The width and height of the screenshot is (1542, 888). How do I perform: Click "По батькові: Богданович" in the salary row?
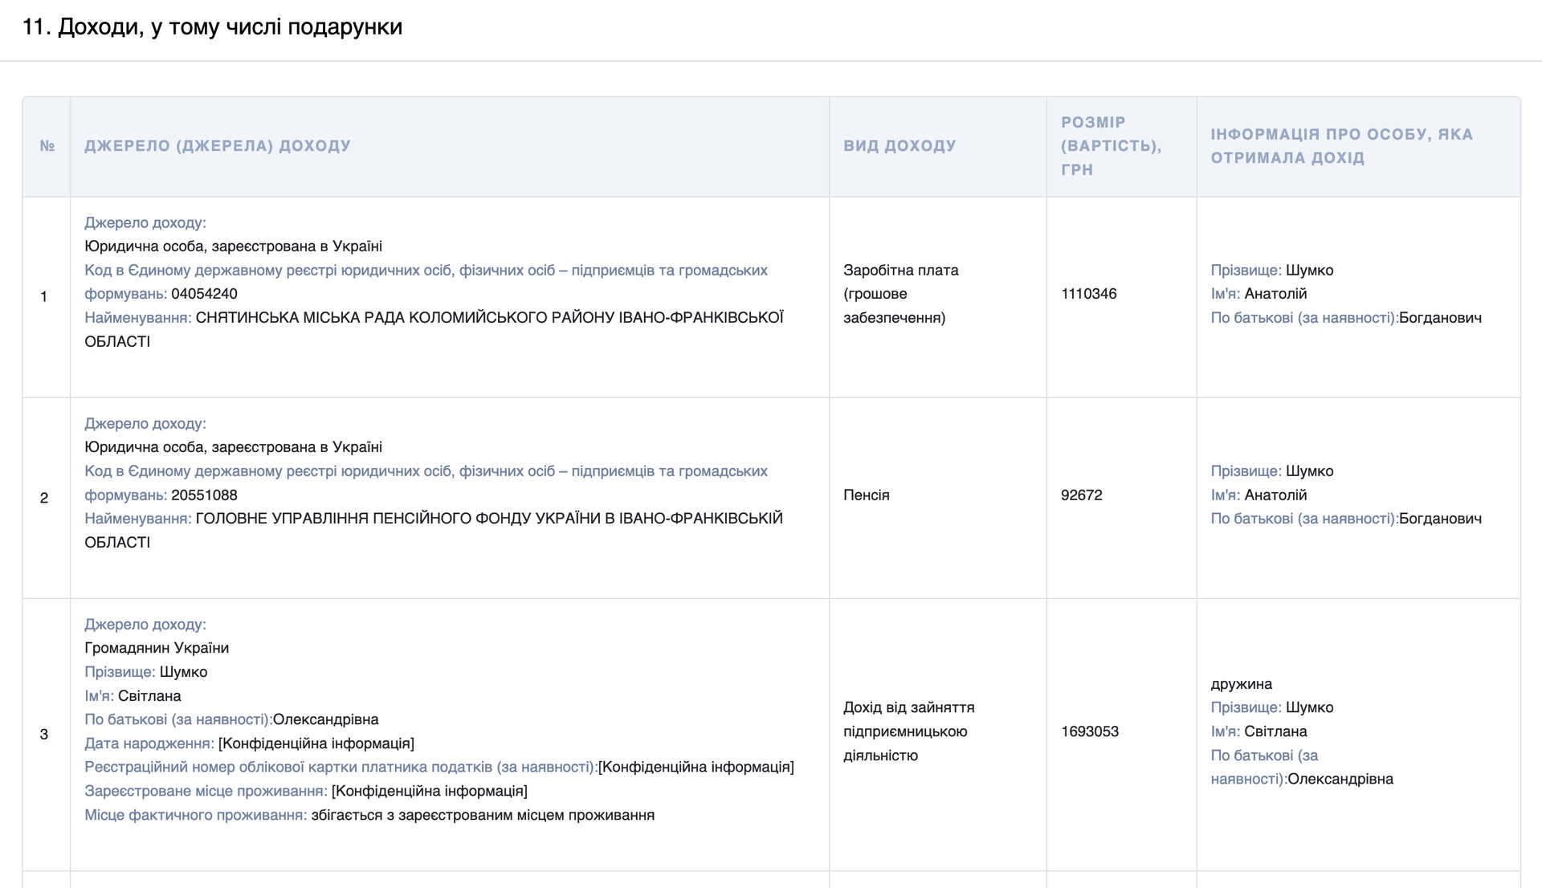click(1347, 318)
